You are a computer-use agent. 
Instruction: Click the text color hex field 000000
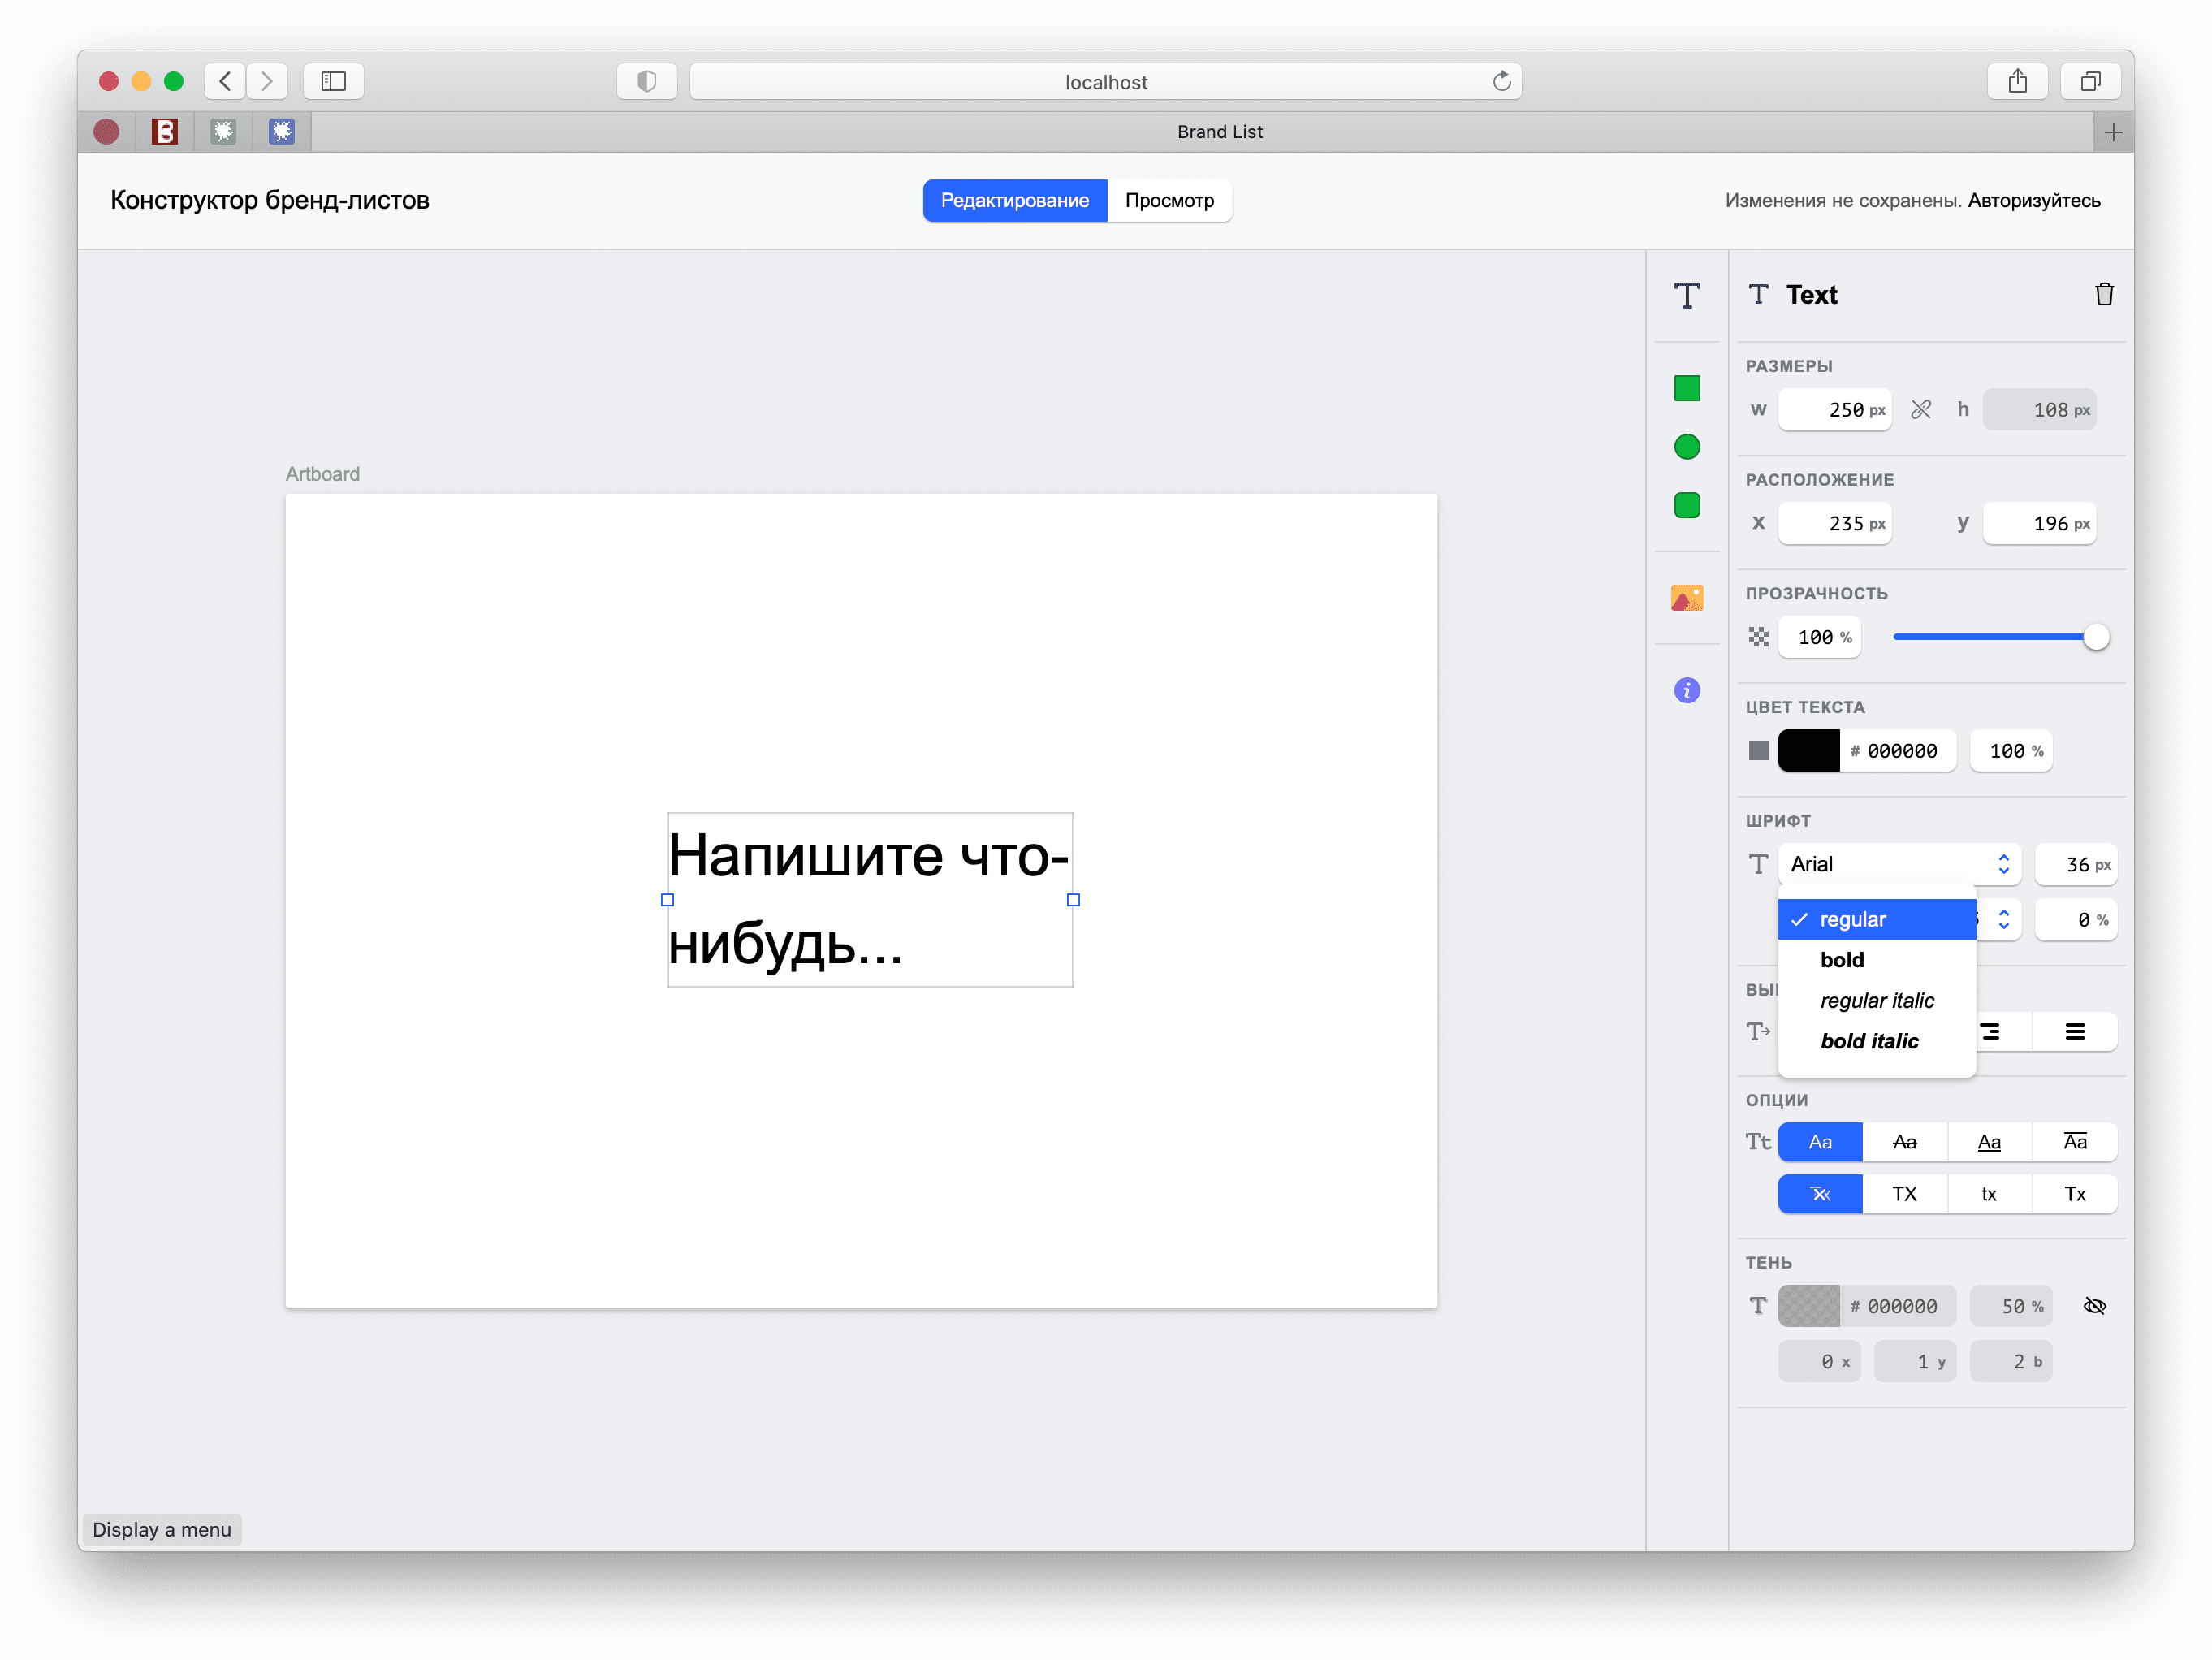1897,750
